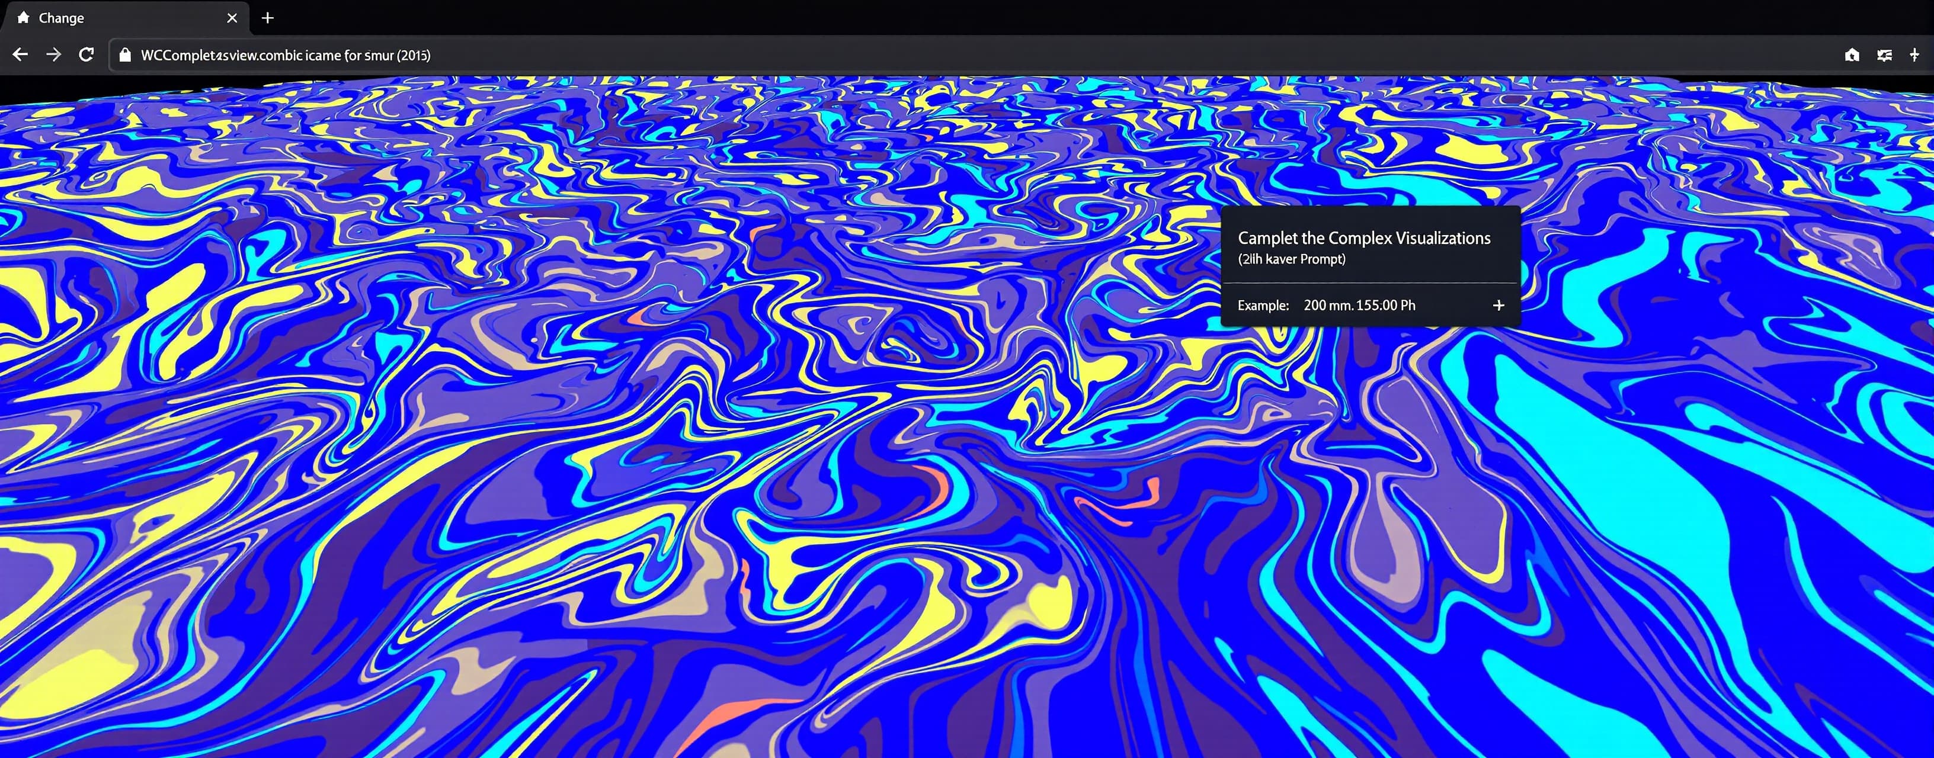The height and width of the screenshot is (758, 1934).
Task: Click the padlock site security icon
Action: point(126,55)
